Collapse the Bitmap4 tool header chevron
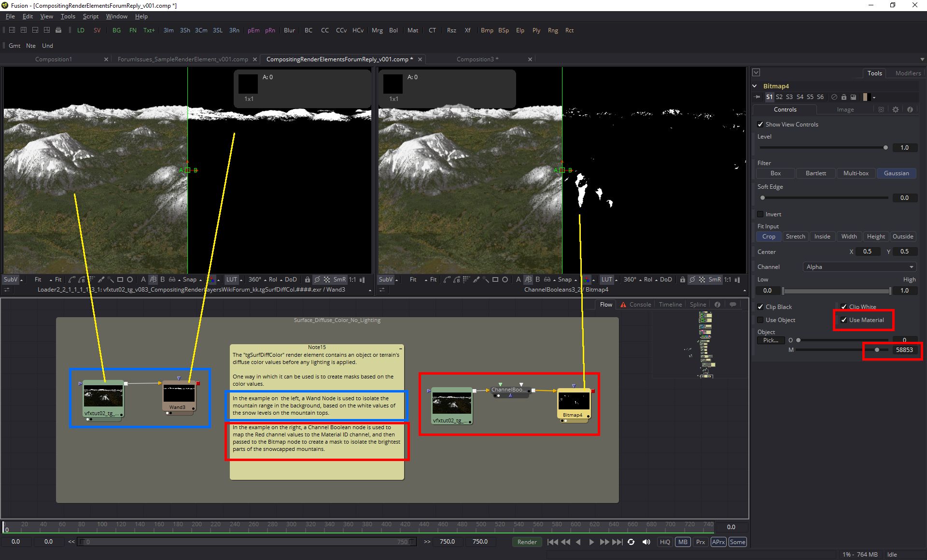Screen dimensions: 927x560 pyautogui.click(x=755, y=86)
